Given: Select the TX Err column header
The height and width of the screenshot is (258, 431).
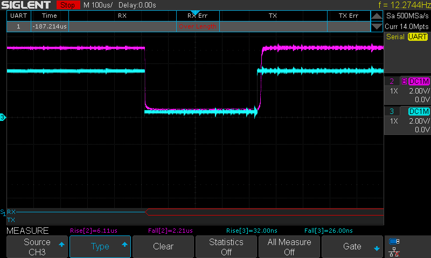Looking at the screenshot, I should 348,16.
